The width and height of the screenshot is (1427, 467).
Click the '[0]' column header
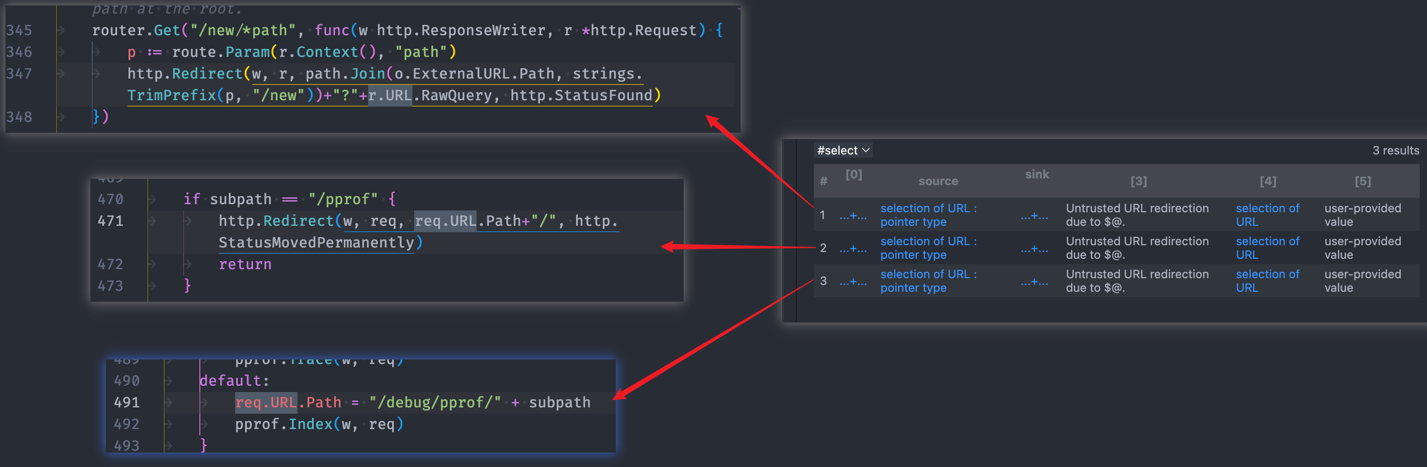pos(854,174)
